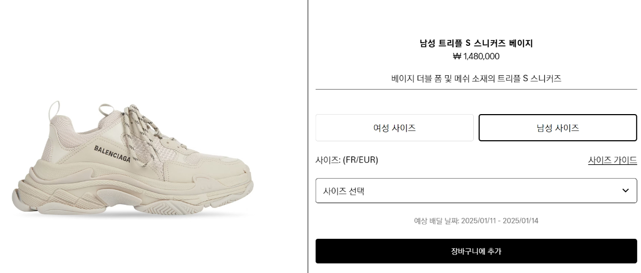Click the won currency symbol
Image resolution: width=641 pixels, height=273 pixels.
pos(457,57)
